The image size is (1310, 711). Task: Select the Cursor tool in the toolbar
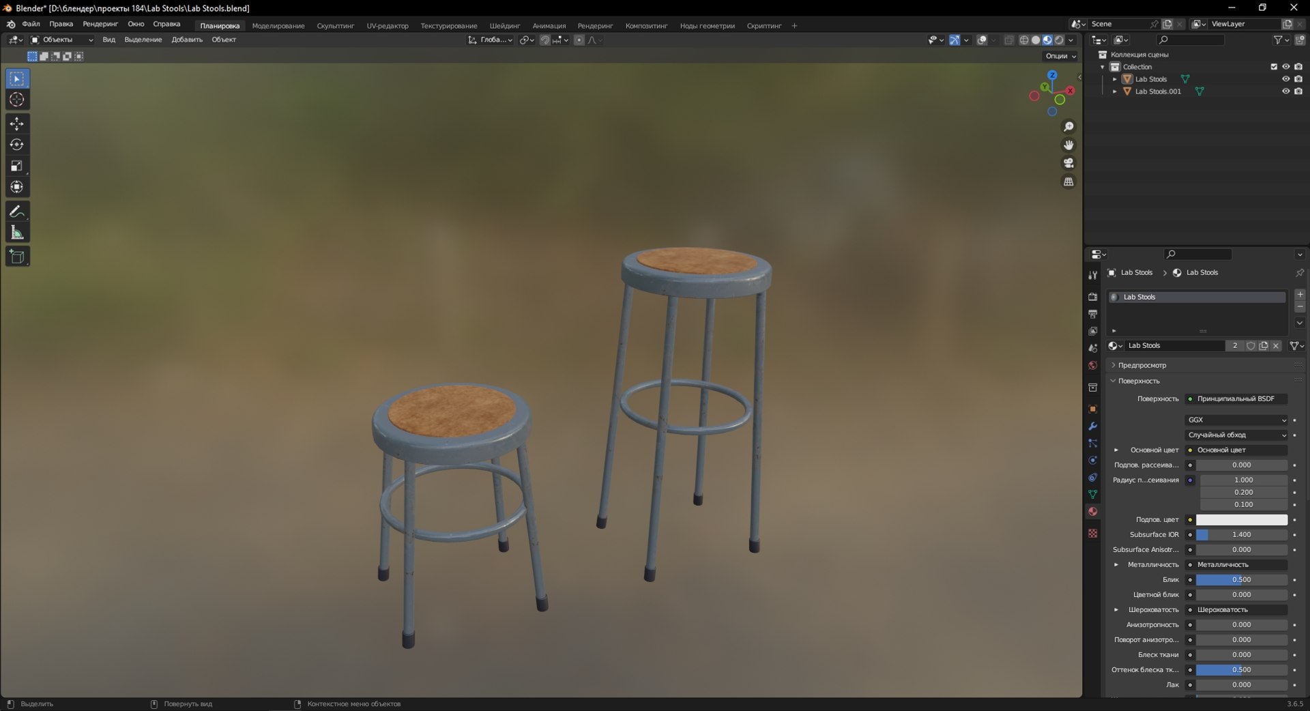click(x=17, y=100)
